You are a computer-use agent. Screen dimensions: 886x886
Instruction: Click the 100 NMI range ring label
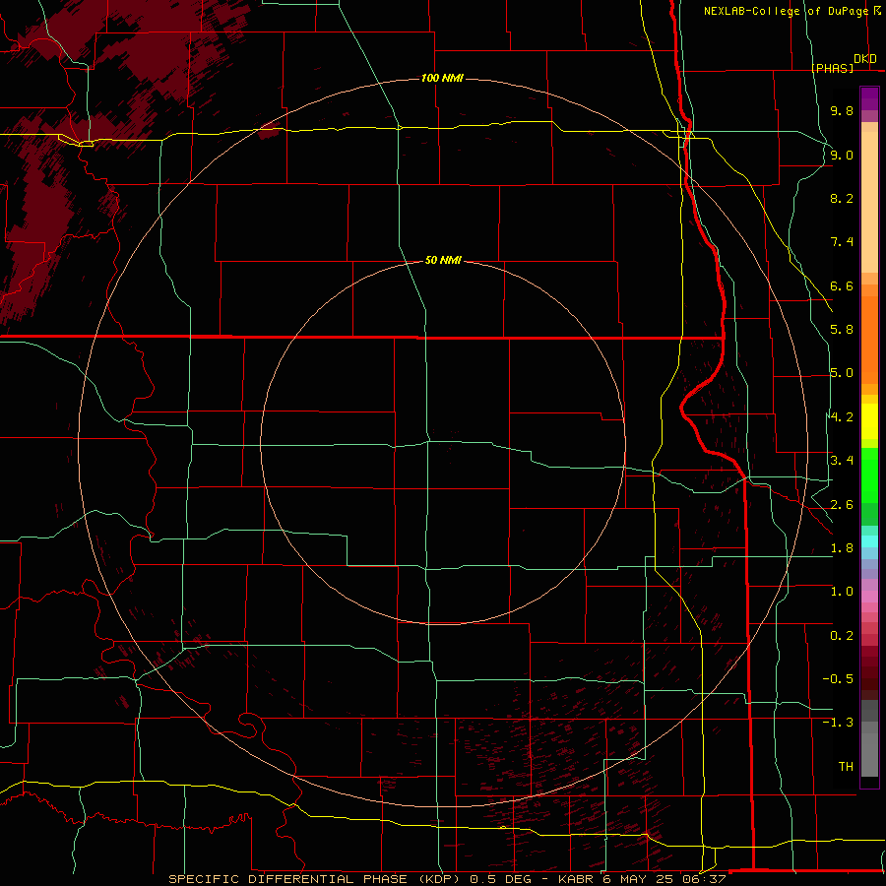(442, 78)
